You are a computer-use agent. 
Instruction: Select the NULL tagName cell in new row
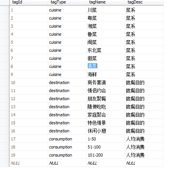tap(105, 163)
